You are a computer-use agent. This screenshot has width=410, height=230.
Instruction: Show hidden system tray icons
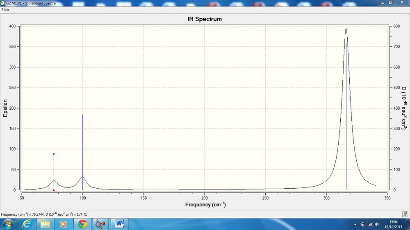355,224
